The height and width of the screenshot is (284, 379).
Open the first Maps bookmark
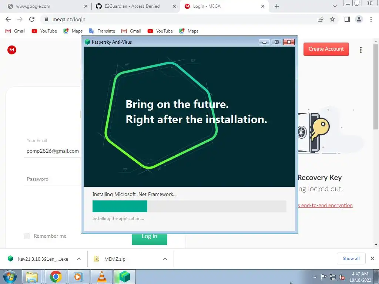[73, 31]
